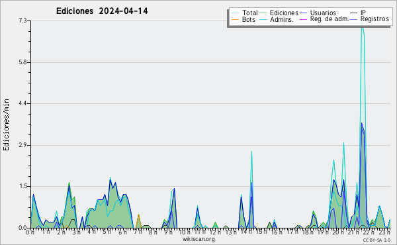
Task: Select the Admins. legend label
Action: click(x=282, y=19)
